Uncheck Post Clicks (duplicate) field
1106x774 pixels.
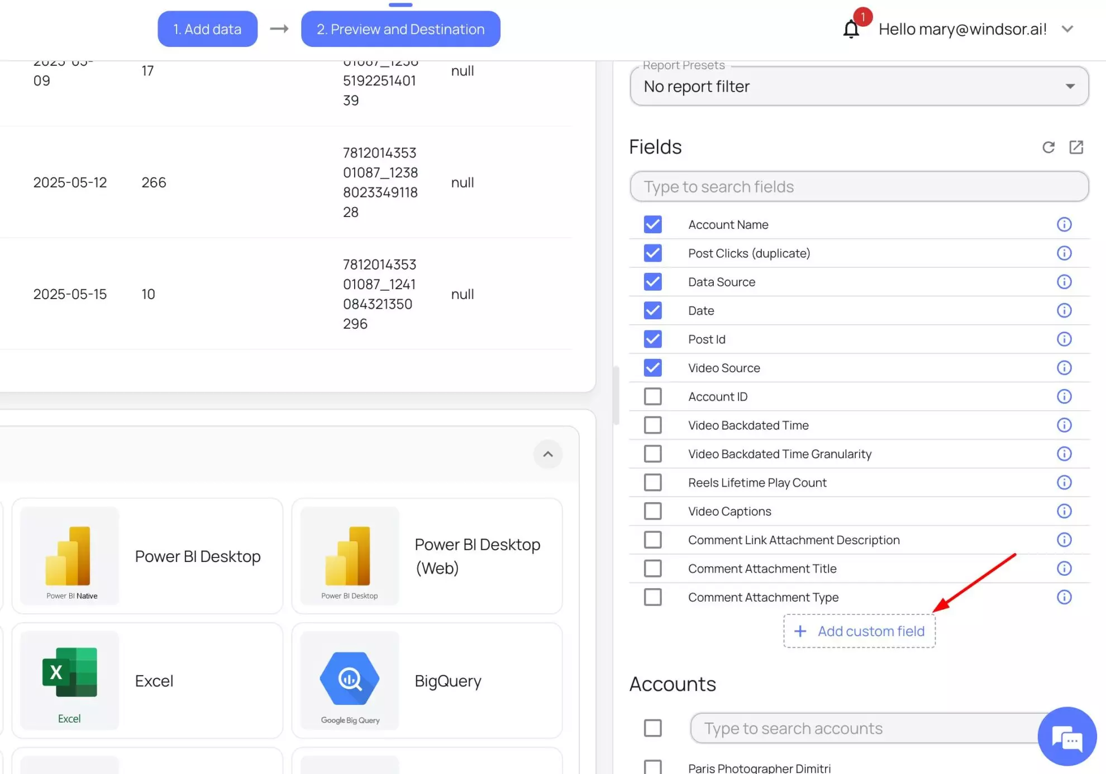pyautogui.click(x=652, y=253)
